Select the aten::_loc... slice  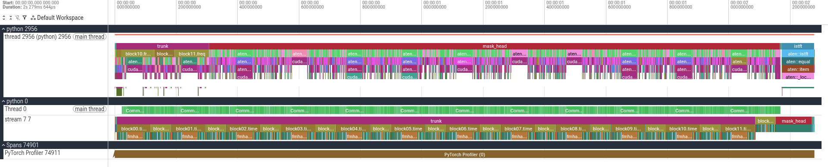(798, 77)
